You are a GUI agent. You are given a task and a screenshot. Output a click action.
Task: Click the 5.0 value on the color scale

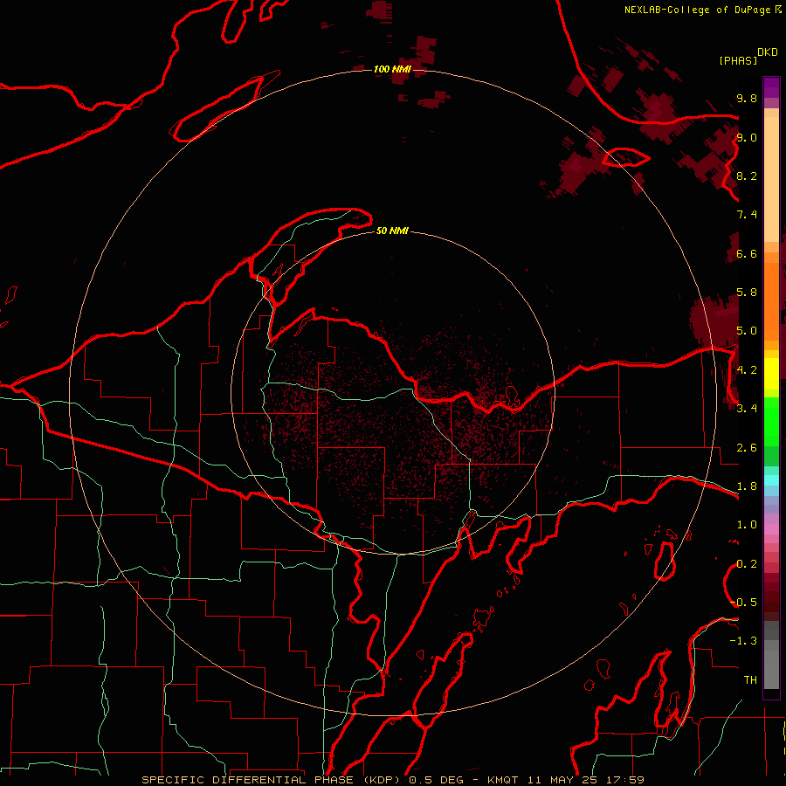[747, 331]
